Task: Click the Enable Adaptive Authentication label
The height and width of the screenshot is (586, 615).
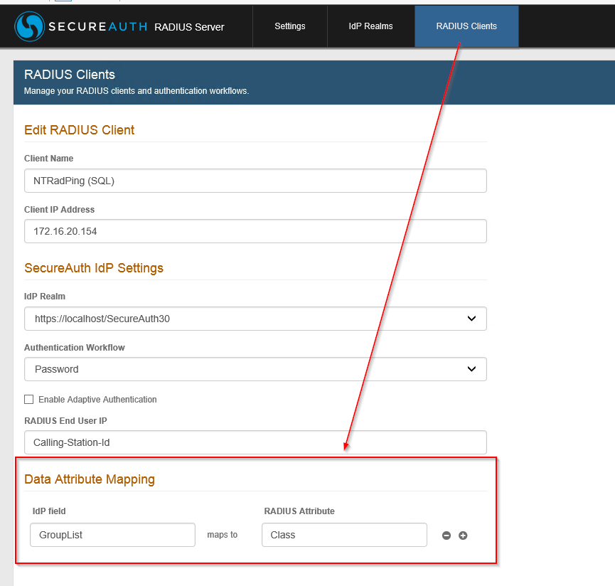Action: point(97,399)
